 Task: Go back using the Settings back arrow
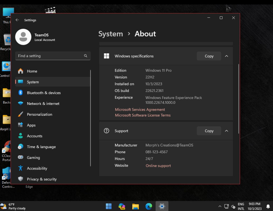pos(17,20)
